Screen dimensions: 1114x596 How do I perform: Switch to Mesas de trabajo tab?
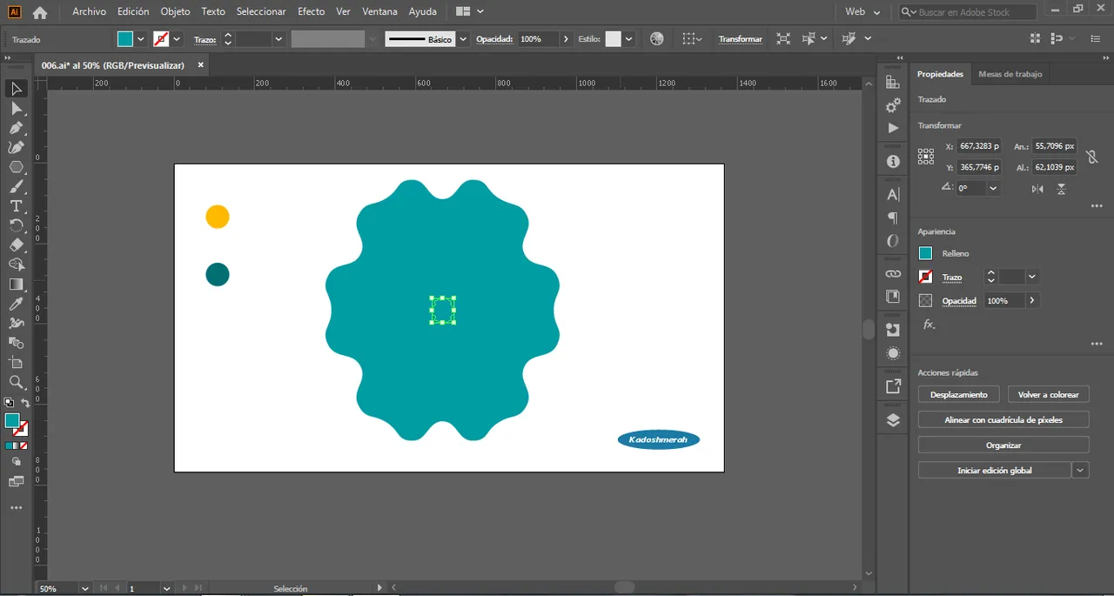[x=1010, y=74]
